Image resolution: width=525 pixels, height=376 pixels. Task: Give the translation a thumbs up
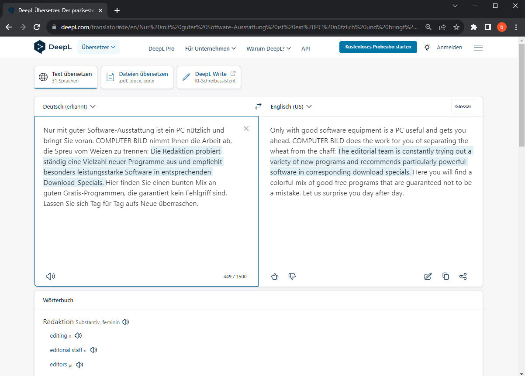(275, 276)
